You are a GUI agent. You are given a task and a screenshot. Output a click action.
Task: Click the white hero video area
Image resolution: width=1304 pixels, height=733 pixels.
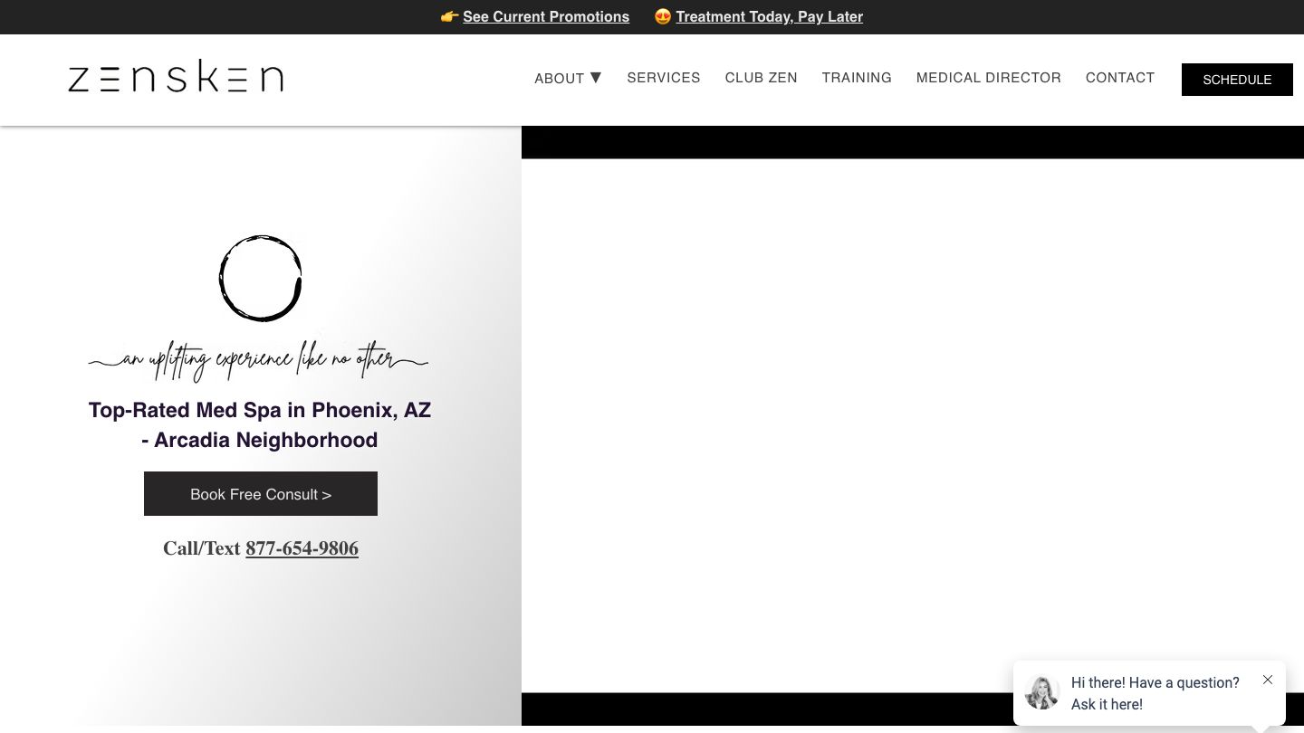pos(913,425)
